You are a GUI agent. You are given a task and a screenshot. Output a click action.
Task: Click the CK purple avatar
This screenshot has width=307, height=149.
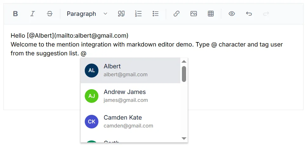(x=91, y=121)
